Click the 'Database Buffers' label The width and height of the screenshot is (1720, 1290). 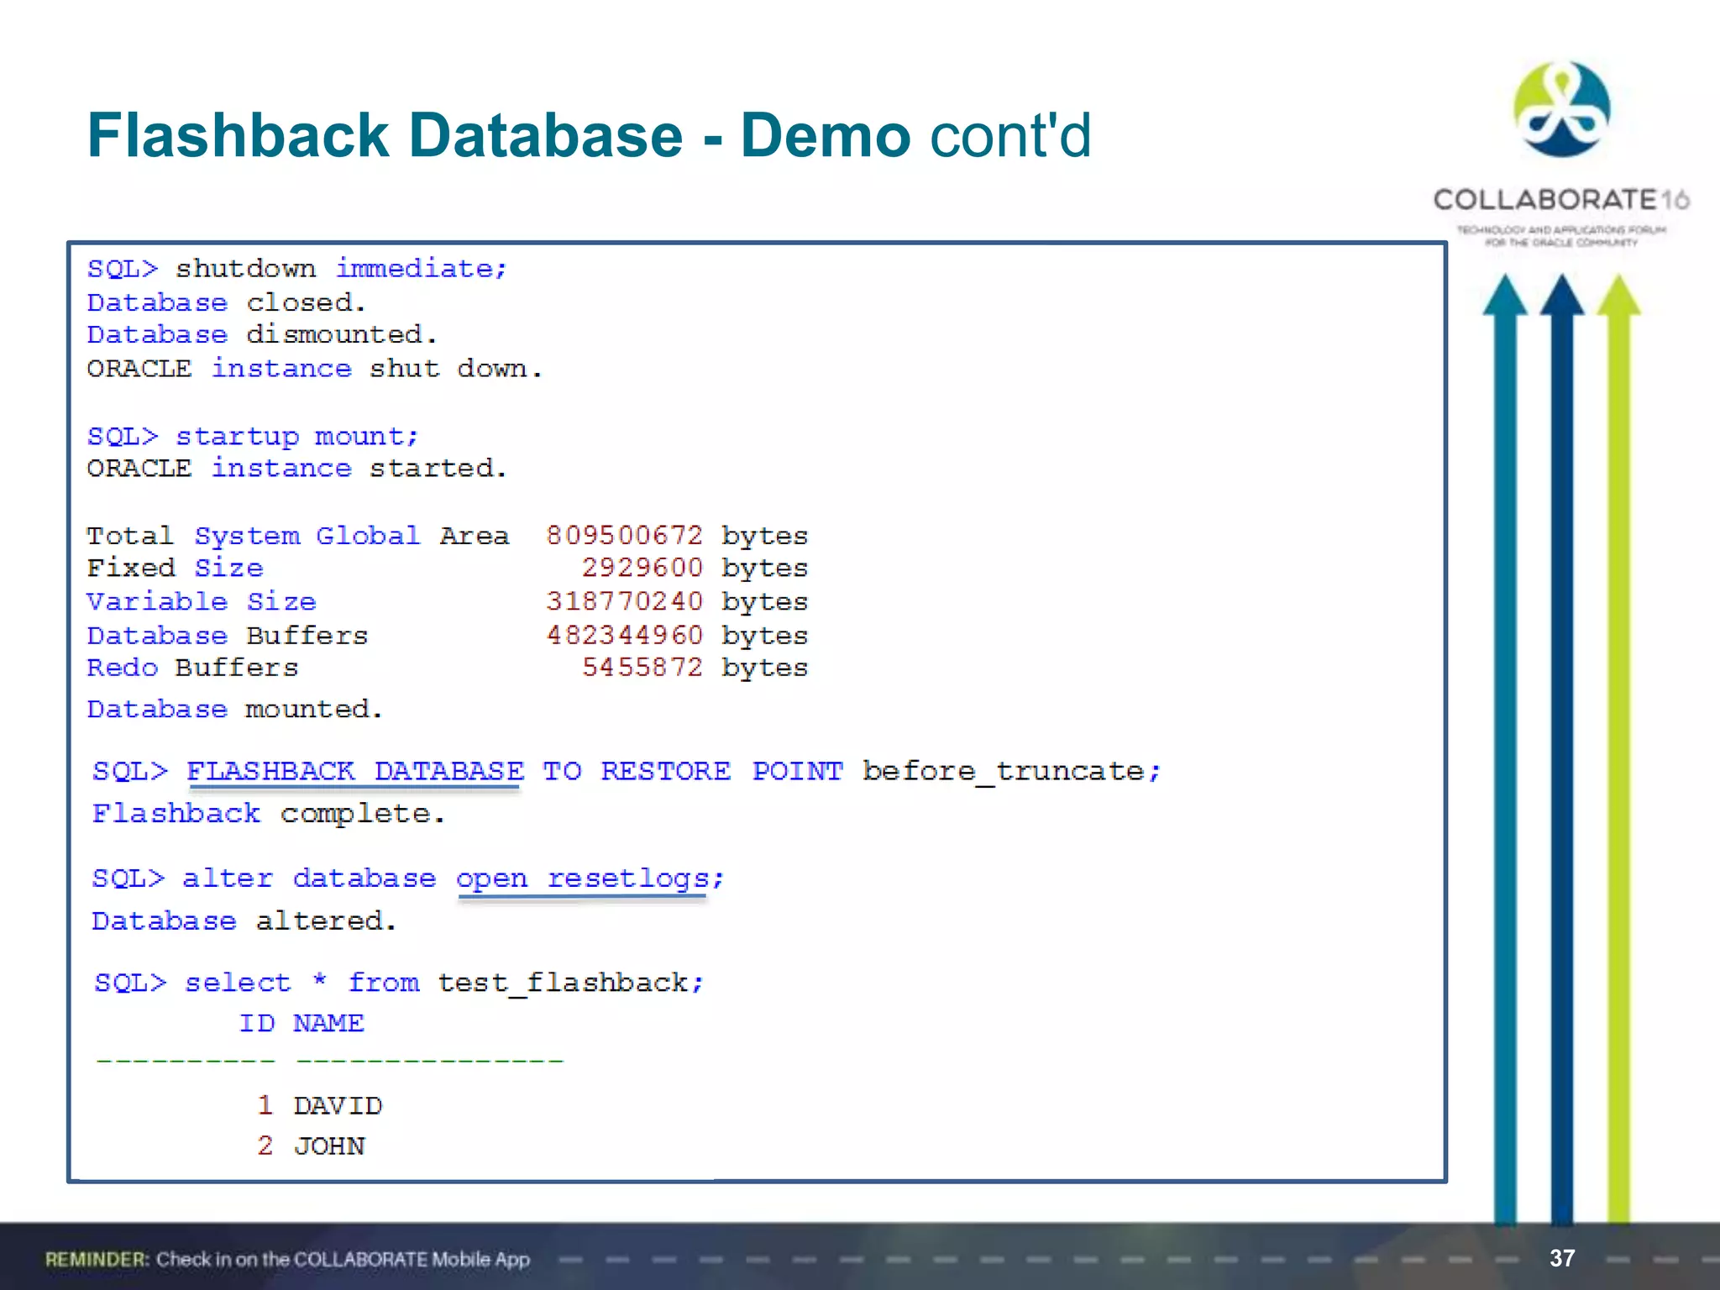pyautogui.click(x=228, y=636)
